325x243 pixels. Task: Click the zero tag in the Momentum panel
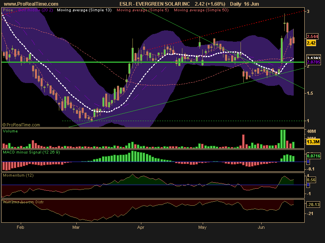pyautogui.click(x=308, y=185)
